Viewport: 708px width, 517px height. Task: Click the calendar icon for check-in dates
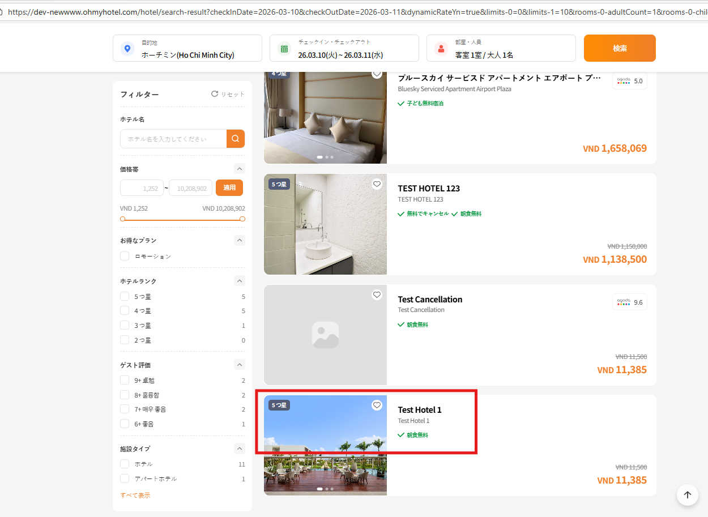tap(284, 49)
